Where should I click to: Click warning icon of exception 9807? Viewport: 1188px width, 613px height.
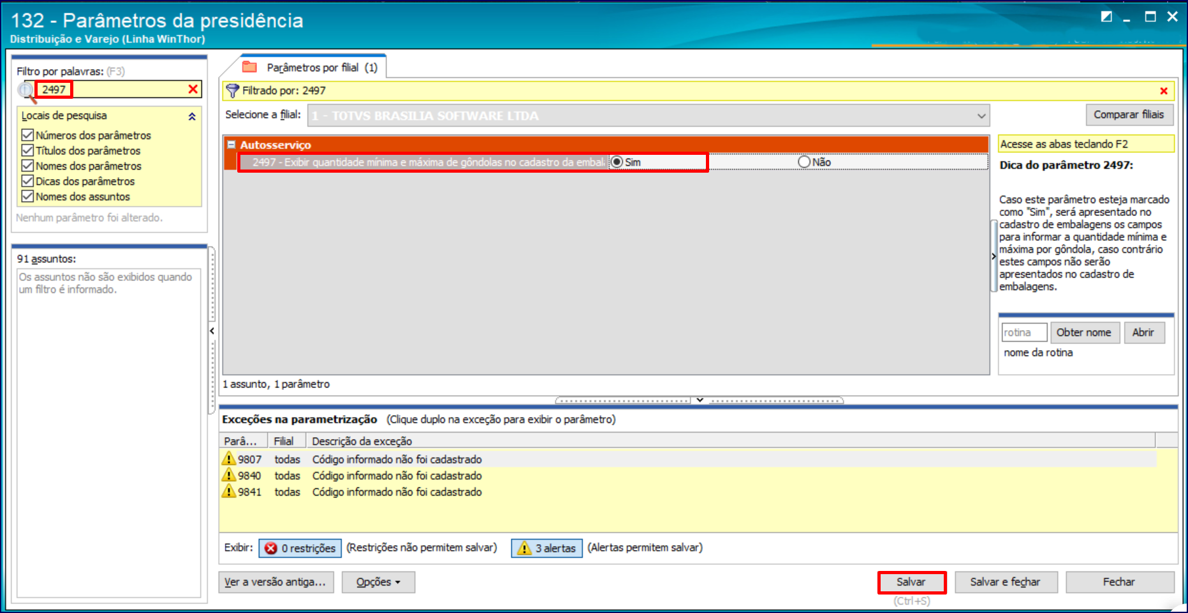(x=229, y=459)
